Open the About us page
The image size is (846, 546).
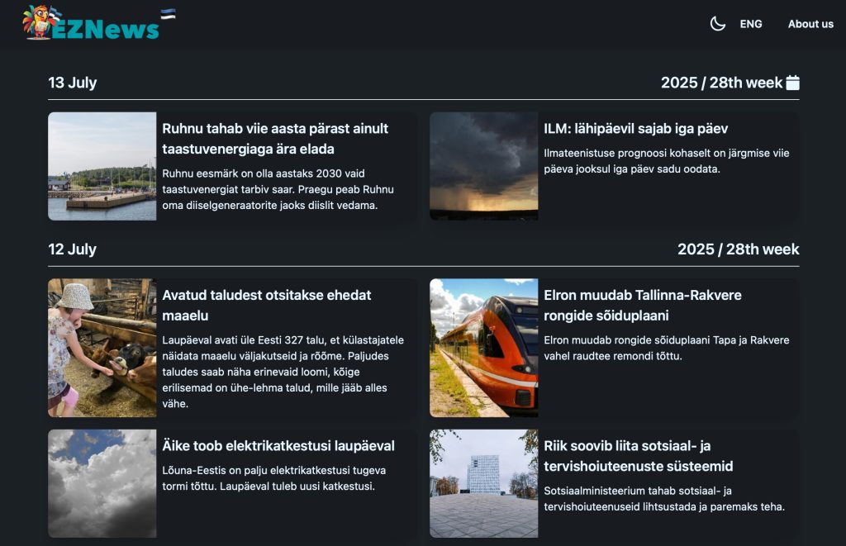[x=810, y=24]
